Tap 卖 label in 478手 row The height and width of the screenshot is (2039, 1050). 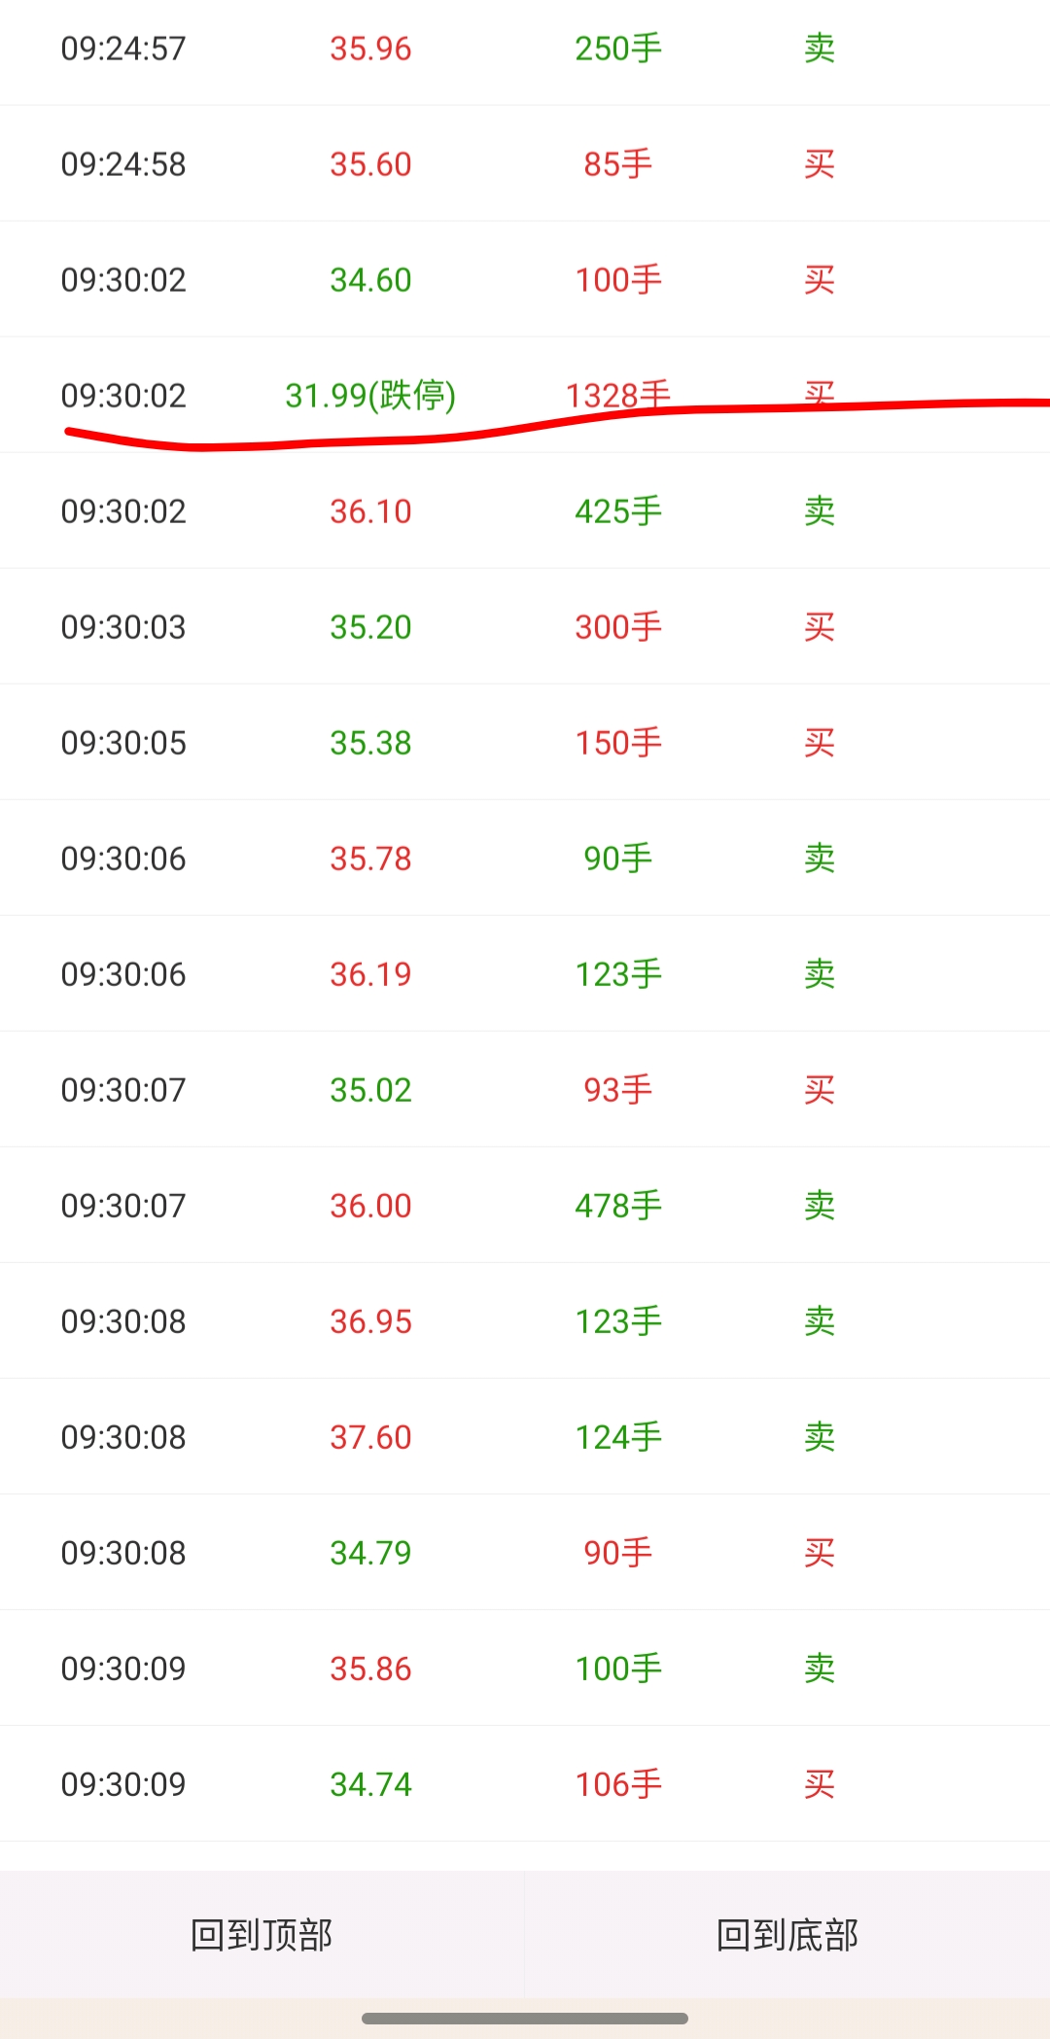coord(820,1206)
